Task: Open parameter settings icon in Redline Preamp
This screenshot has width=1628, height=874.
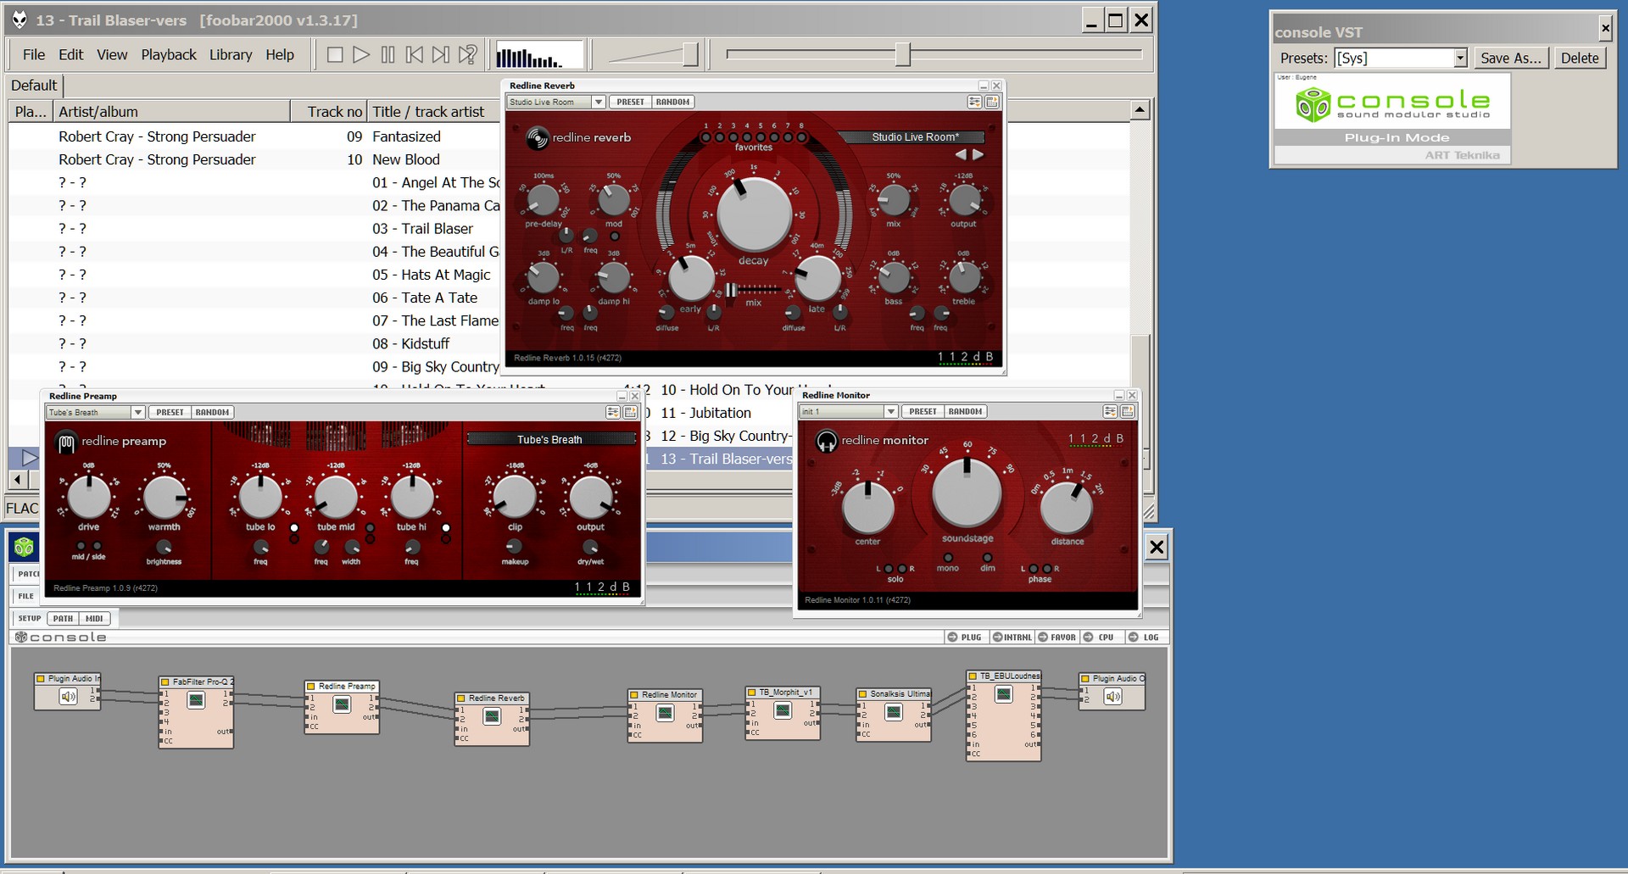Action: click(613, 413)
